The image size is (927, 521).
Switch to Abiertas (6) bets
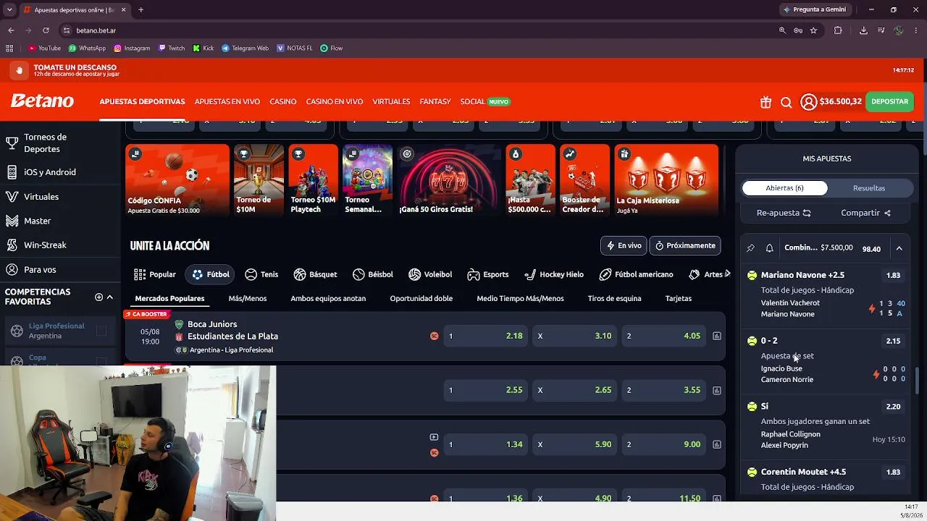point(784,188)
